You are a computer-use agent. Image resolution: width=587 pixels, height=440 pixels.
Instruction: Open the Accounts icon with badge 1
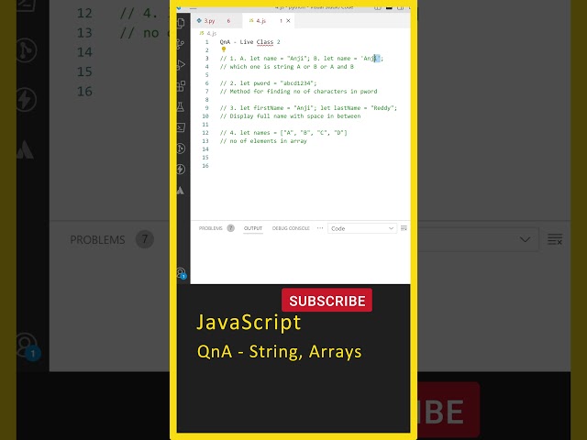[x=182, y=273]
